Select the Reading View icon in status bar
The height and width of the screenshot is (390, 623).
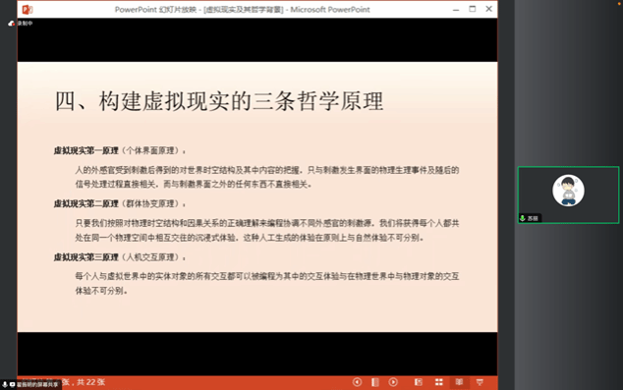(x=459, y=382)
